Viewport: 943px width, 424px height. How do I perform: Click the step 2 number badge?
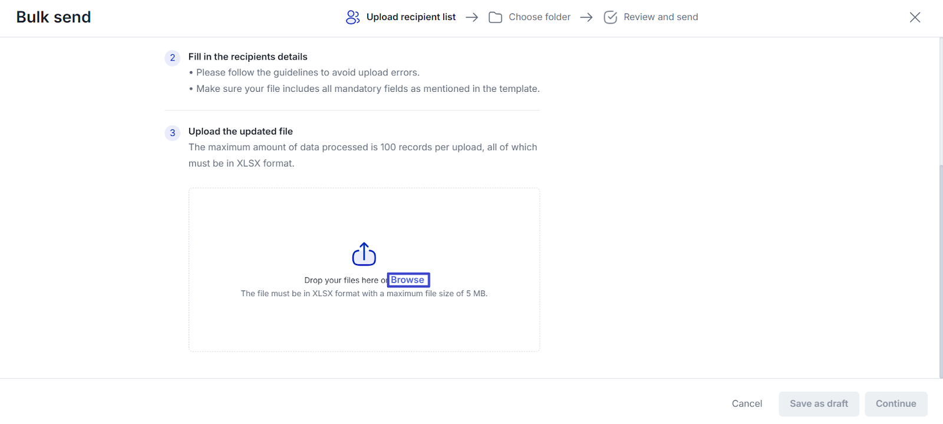[173, 58]
